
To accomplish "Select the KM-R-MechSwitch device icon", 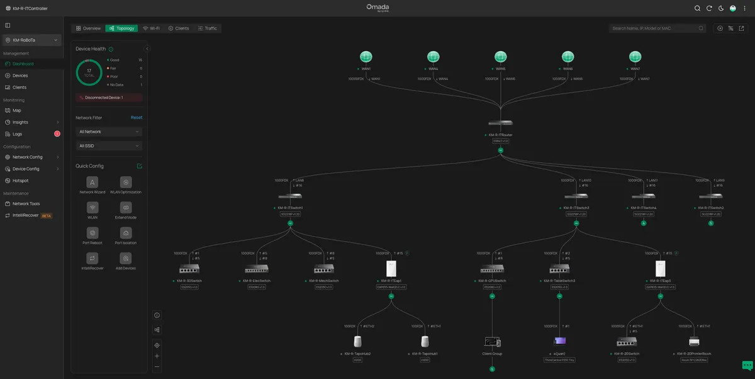I will click(x=323, y=268).
